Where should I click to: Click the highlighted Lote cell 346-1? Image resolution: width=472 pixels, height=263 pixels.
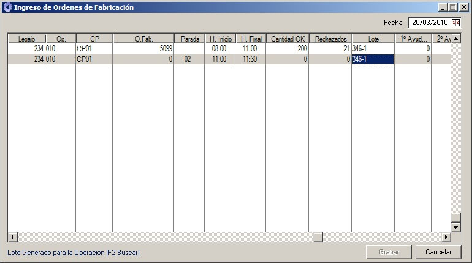[373, 59]
